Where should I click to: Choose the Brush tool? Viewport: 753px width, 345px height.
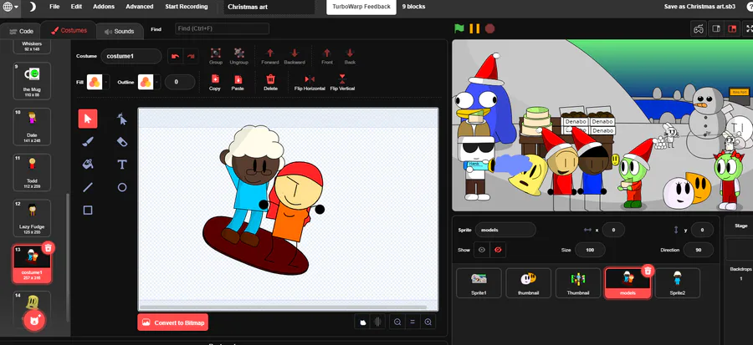click(88, 142)
